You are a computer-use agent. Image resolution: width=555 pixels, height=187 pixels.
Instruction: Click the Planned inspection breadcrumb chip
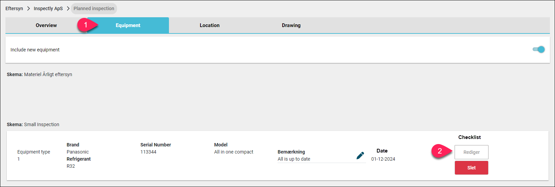pyautogui.click(x=94, y=8)
